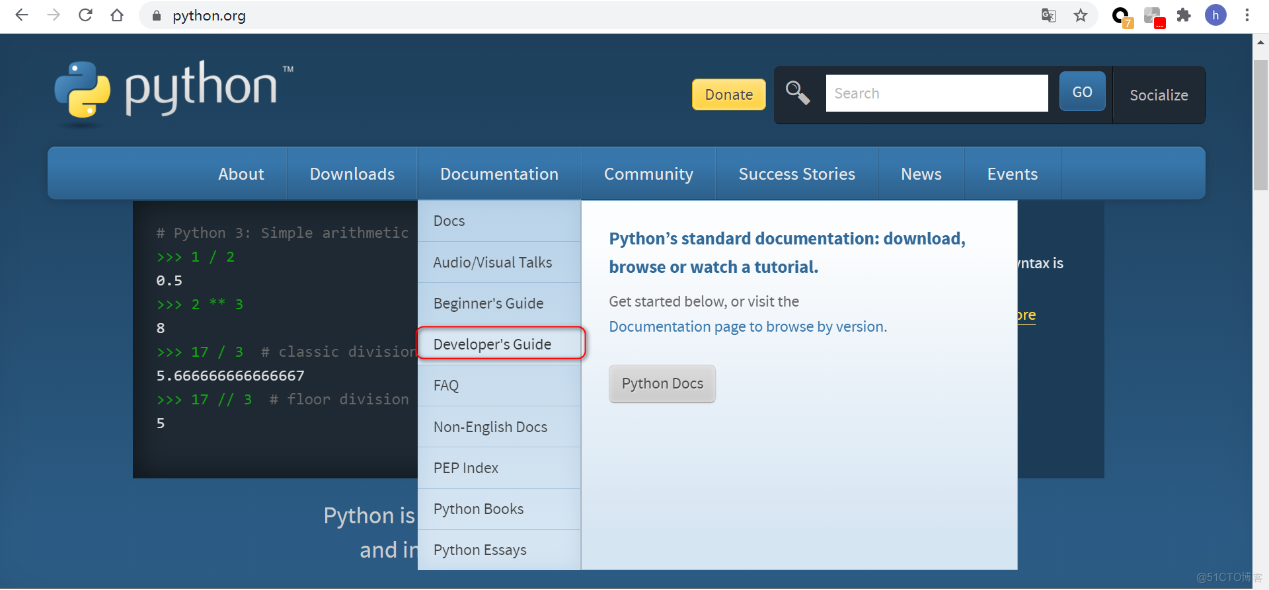Click the Python logo
This screenshot has width=1269, height=590.
pos(174,92)
